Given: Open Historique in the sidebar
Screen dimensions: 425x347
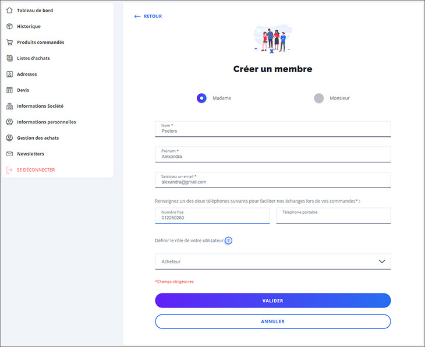Looking at the screenshot, I should tap(29, 26).
